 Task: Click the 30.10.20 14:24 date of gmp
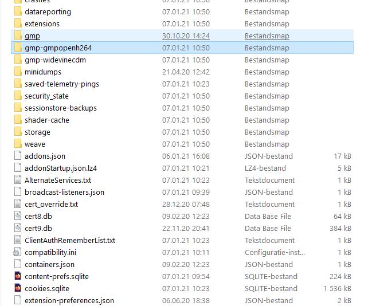click(186, 36)
